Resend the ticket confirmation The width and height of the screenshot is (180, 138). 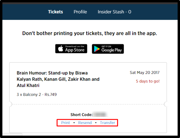pyautogui.click(x=85, y=123)
